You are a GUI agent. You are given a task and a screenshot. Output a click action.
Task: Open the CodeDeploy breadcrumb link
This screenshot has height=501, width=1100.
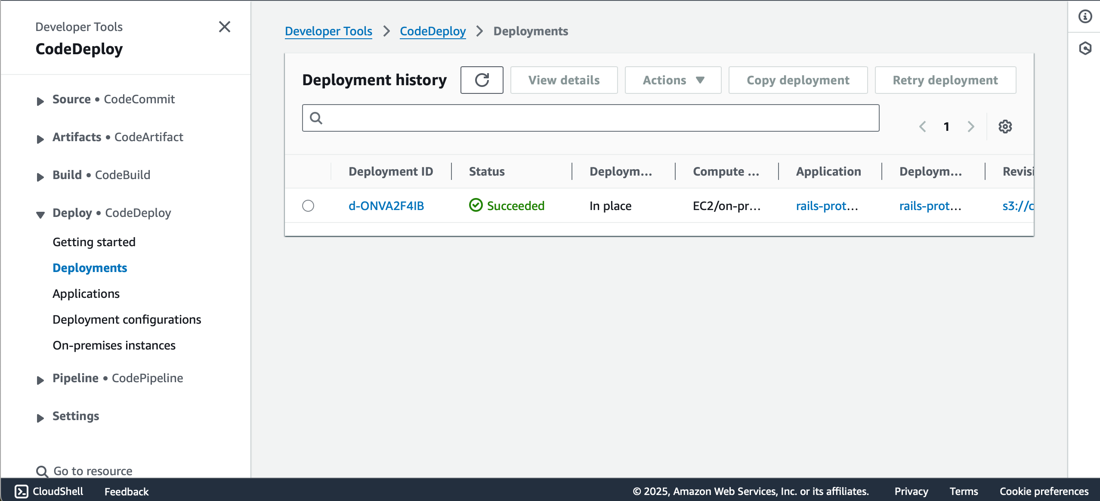click(x=433, y=31)
